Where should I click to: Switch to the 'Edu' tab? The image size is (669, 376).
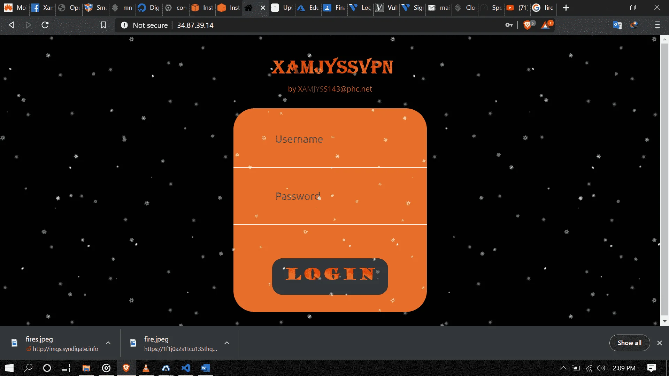[308, 8]
